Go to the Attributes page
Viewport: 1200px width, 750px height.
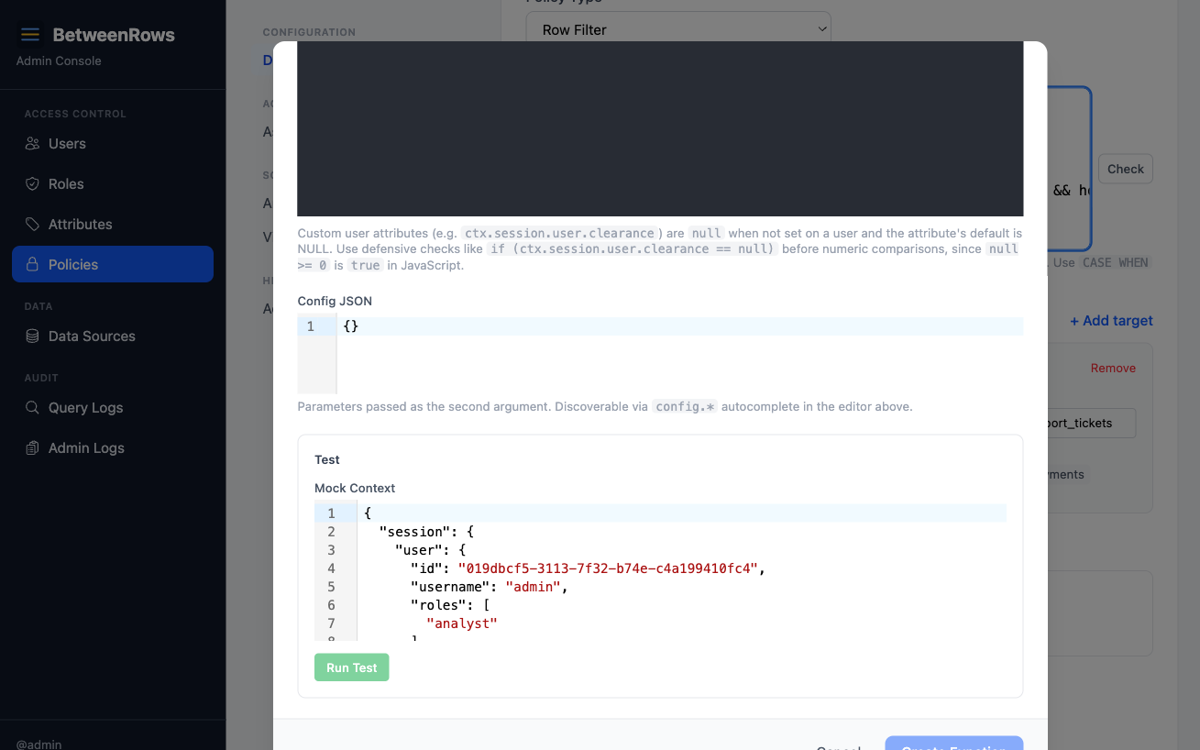113,225
